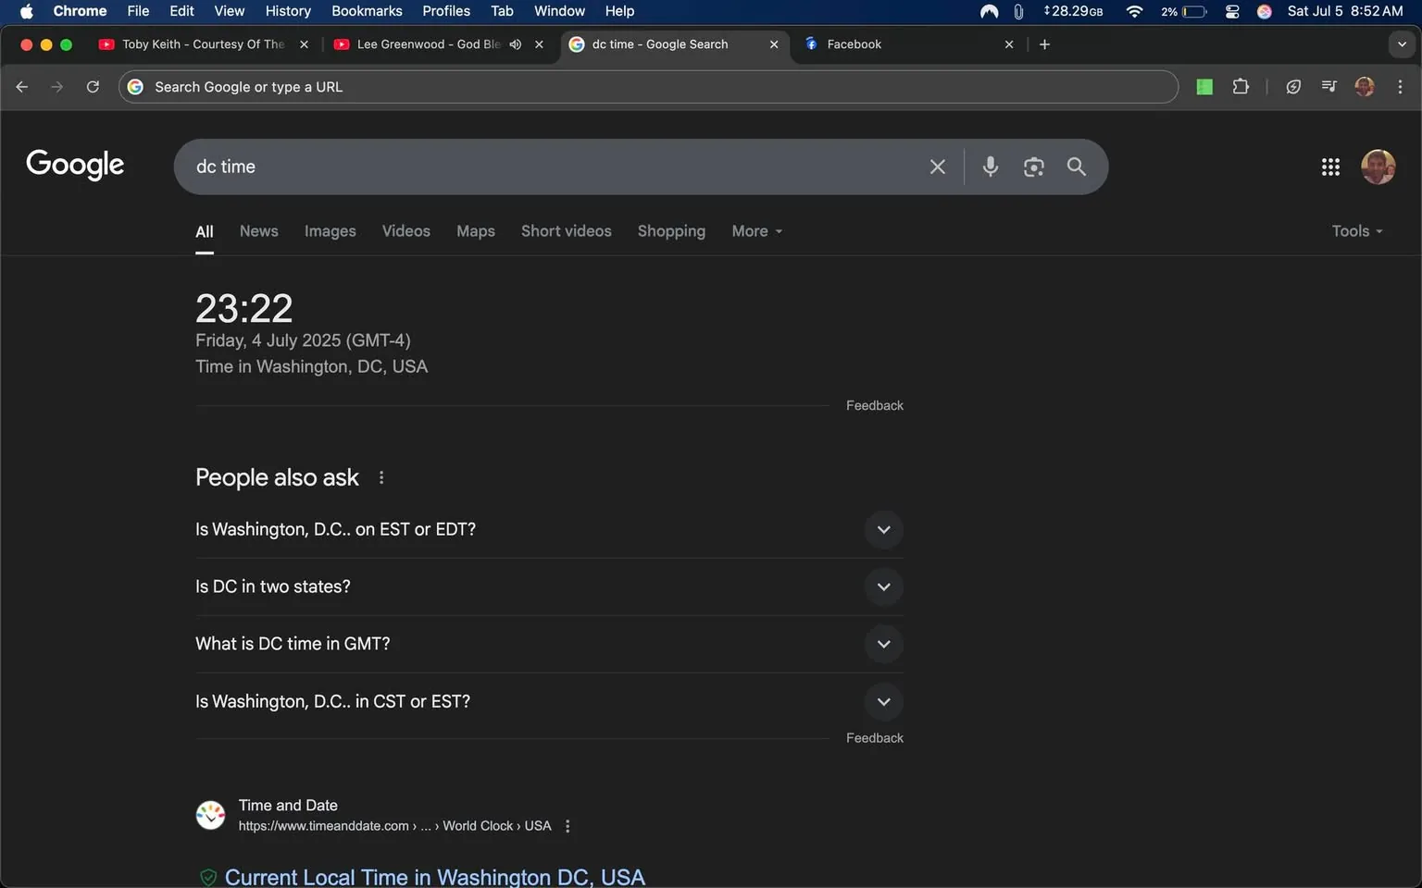Open the Chrome extensions puzzle icon
This screenshot has height=888, width=1422.
[1241, 86]
